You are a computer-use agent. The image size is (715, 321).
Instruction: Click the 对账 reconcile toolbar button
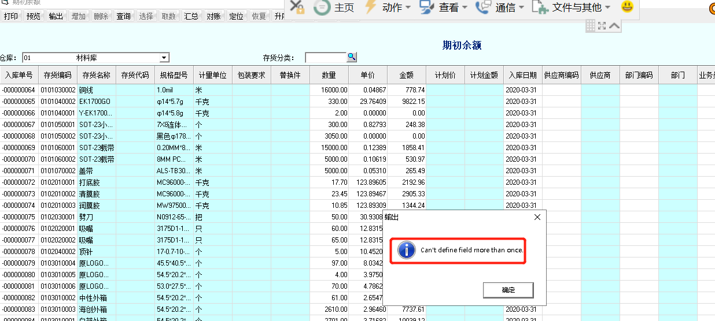tap(214, 16)
